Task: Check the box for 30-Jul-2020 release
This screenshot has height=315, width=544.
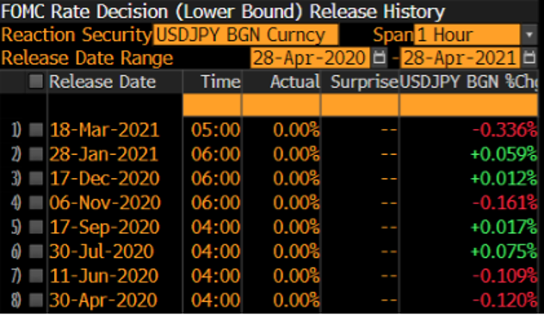Action: point(35,252)
